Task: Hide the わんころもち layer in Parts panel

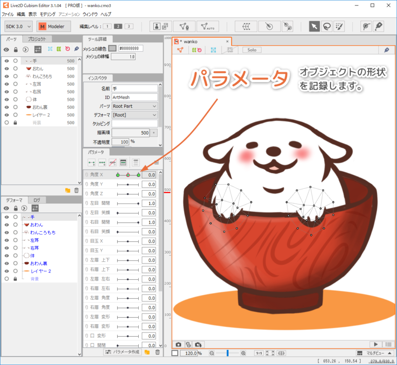Action: (6, 76)
